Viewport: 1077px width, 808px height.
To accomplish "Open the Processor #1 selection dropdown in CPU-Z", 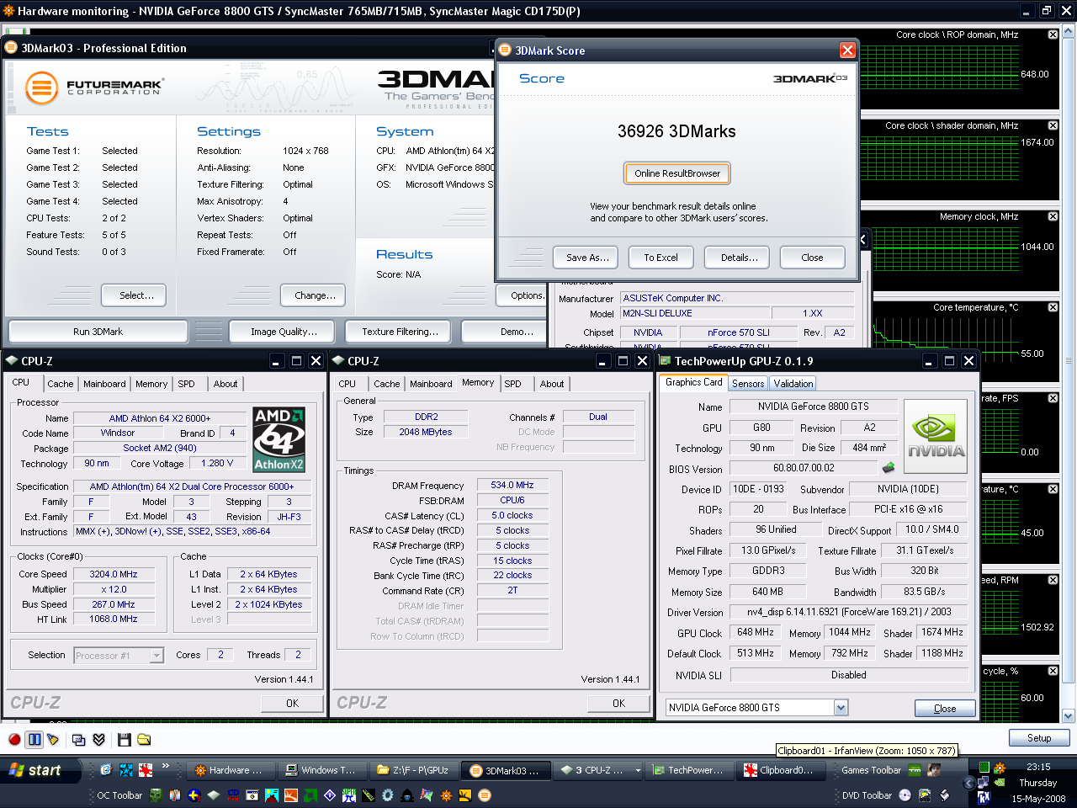I will coord(157,656).
